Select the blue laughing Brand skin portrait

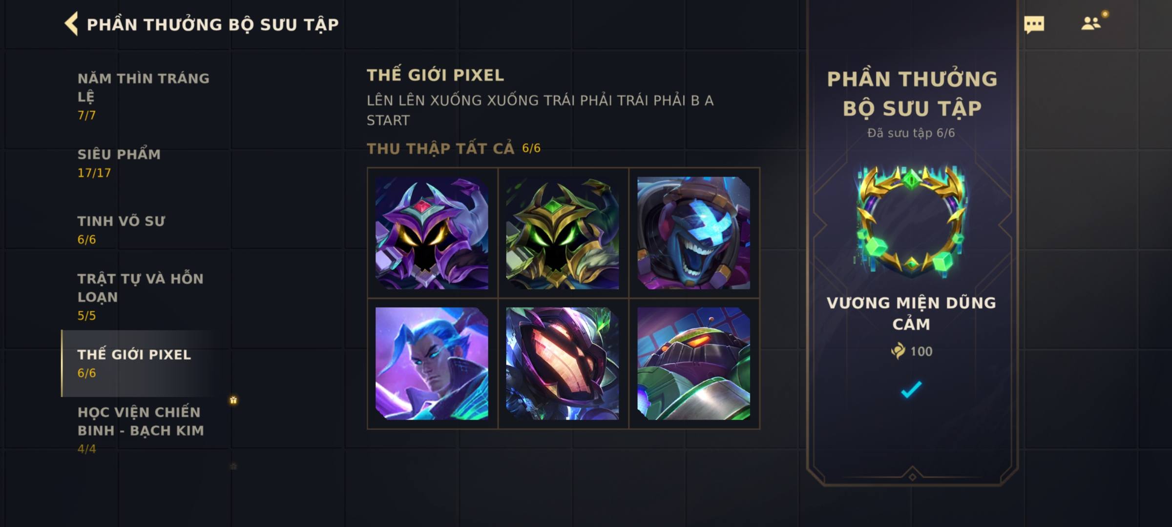pyautogui.click(x=693, y=233)
